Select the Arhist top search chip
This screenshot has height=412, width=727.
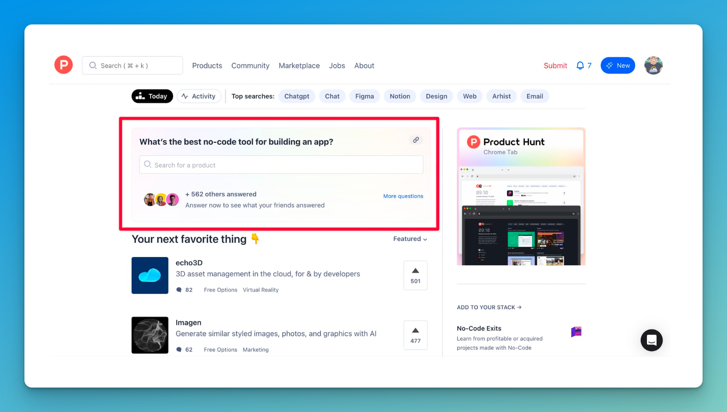(501, 96)
